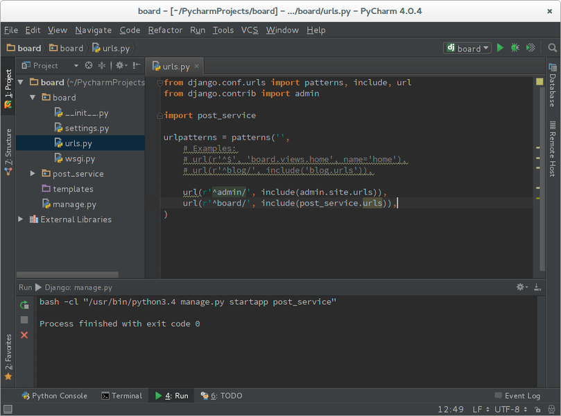Collapse all in Project panel
The image size is (561, 416).
point(102,65)
